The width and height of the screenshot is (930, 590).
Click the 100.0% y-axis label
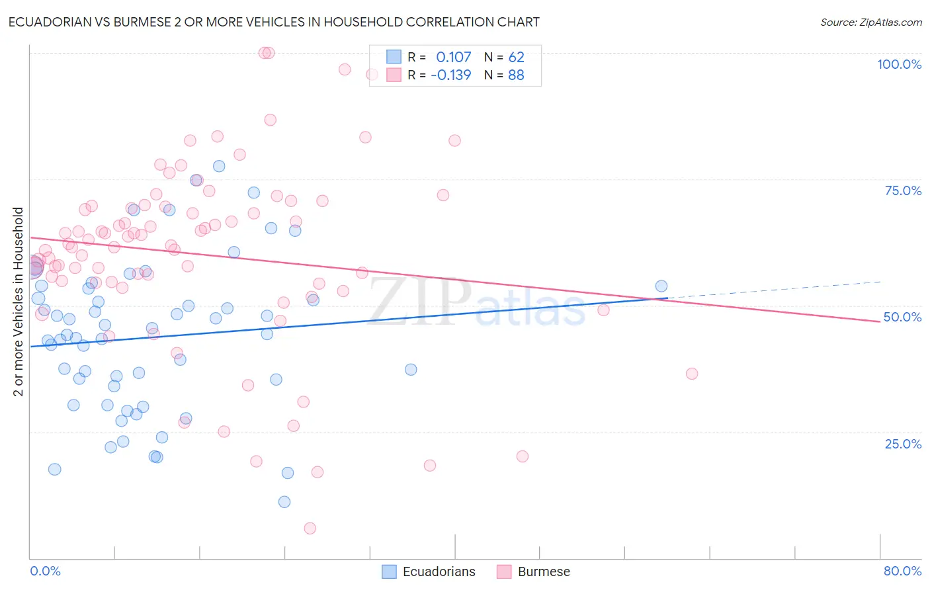[x=900, y=64]
